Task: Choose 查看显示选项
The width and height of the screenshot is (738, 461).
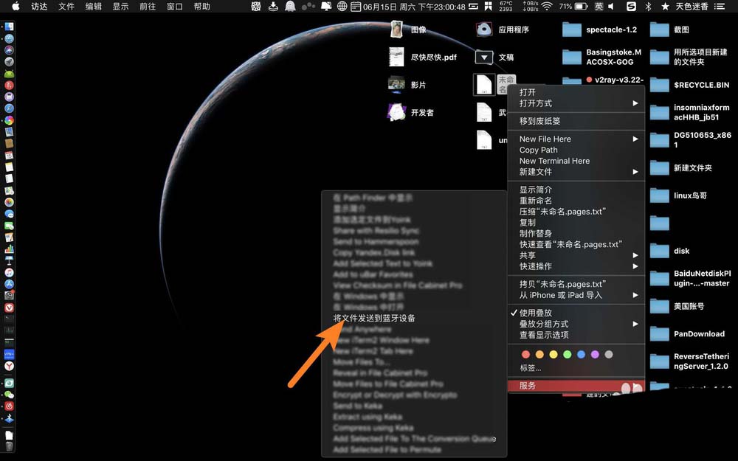Action: [576, 335]
